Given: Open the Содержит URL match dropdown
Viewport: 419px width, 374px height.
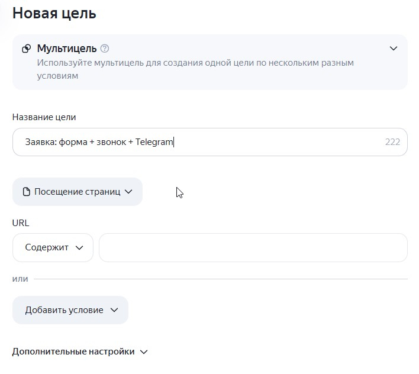Looking at the screenshot, I should pos(53,247).
